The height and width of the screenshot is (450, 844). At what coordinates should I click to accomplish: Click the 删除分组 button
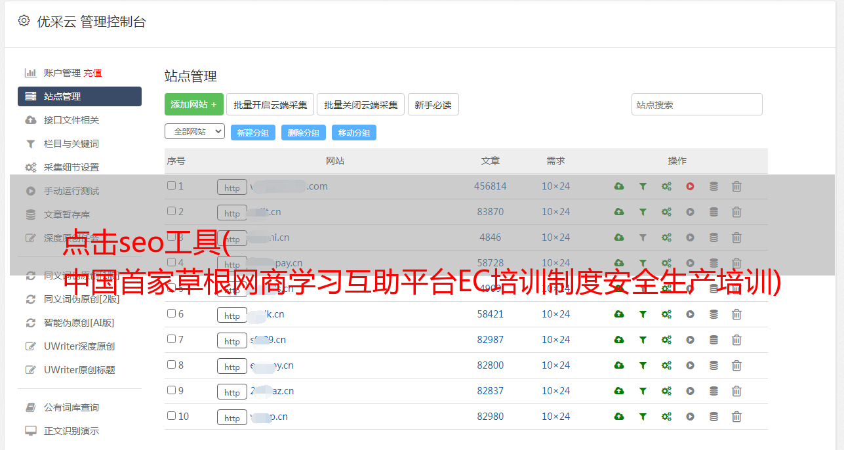pyautogui.click(x=304, y=133)
